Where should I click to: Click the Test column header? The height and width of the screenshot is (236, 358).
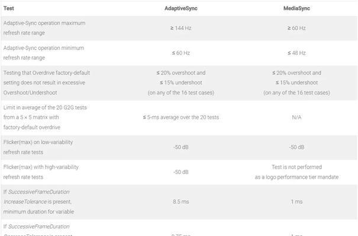pyautogui.click(x=9, y=8)
